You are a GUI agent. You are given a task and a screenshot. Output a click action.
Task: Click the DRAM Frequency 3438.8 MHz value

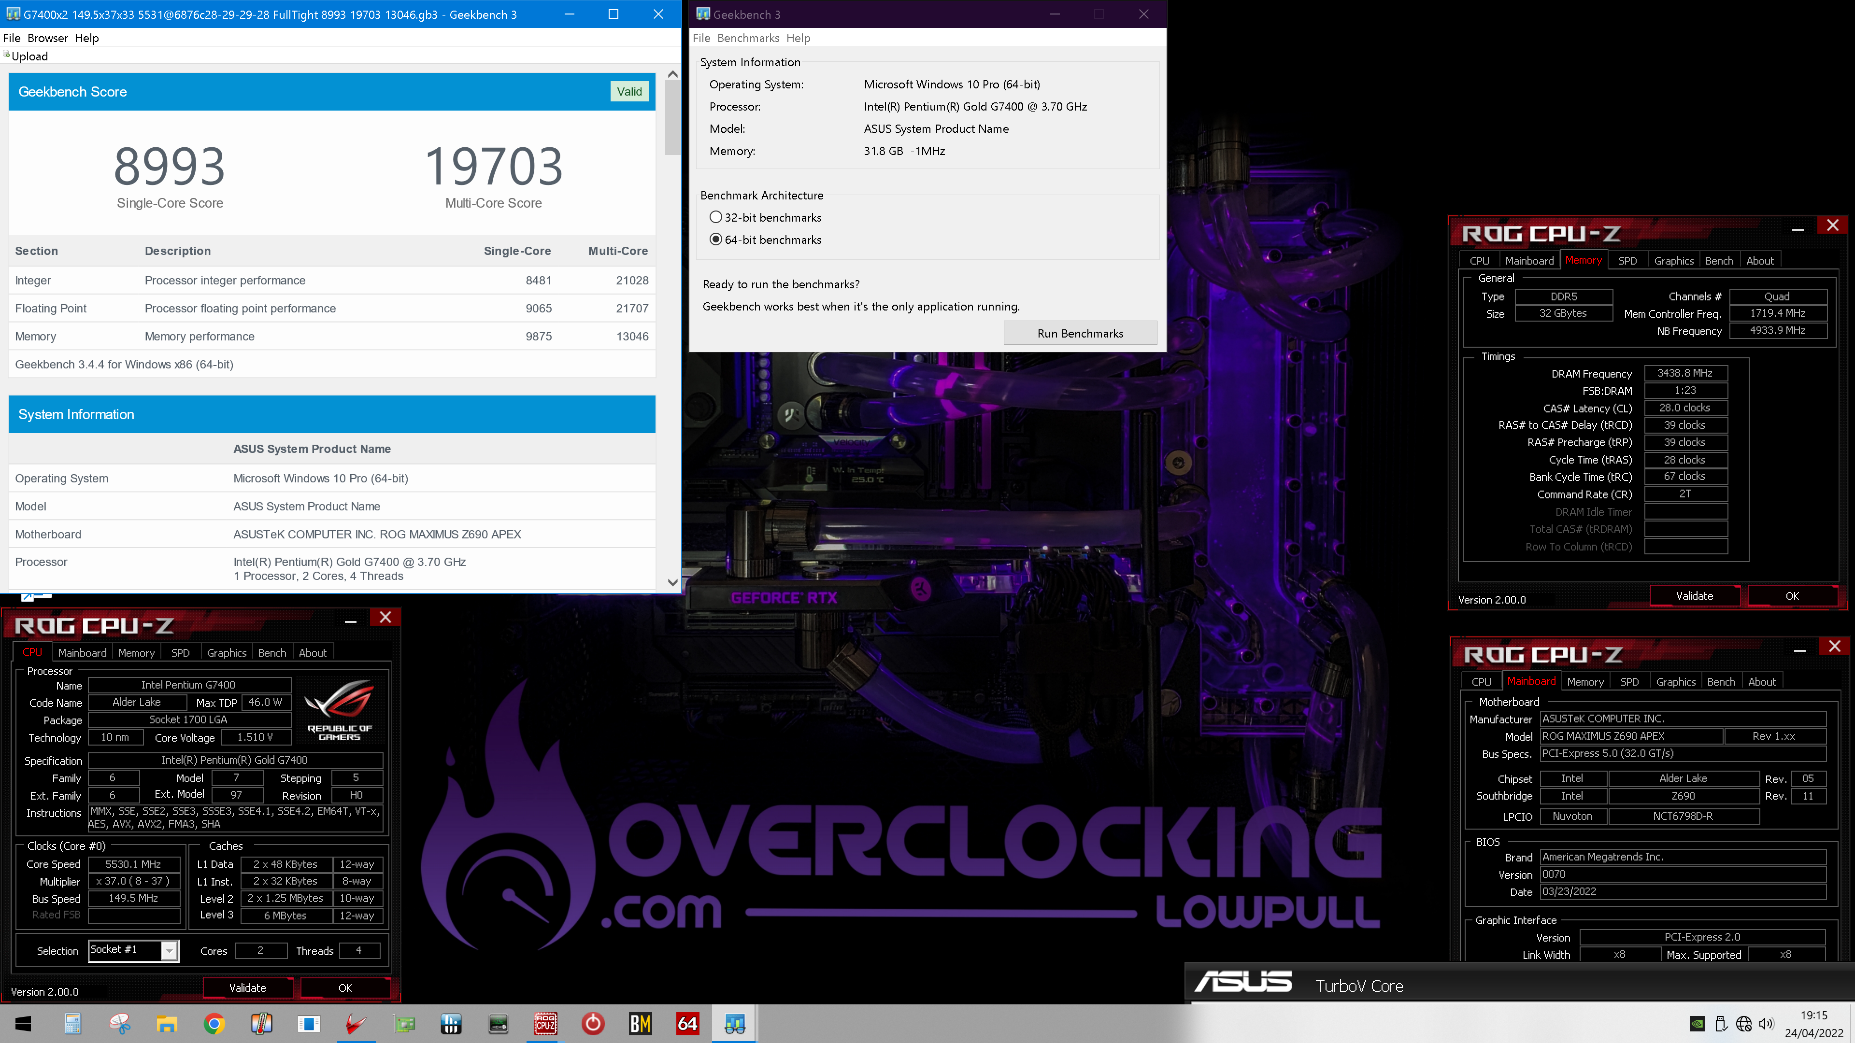click(1685, 373)
